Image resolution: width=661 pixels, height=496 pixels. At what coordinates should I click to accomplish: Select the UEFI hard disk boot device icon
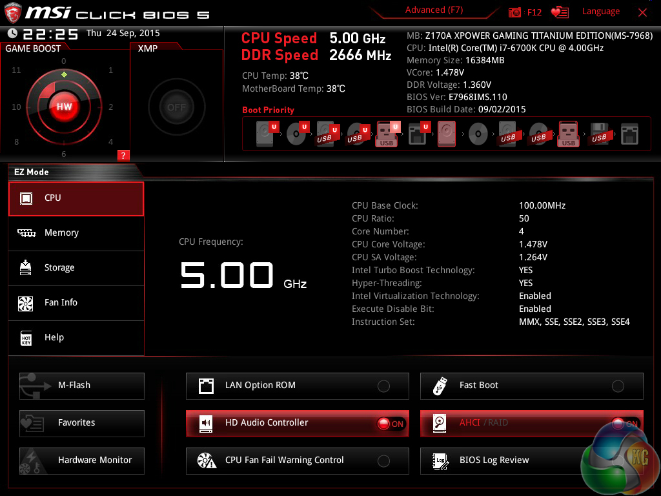pos(267,134)
